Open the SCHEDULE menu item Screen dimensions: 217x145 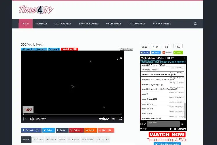pos(42,24)
